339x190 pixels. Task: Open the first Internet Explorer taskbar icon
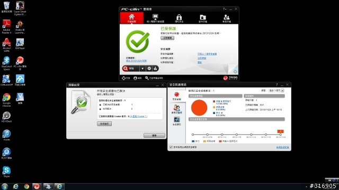click(x=15, y=186)
